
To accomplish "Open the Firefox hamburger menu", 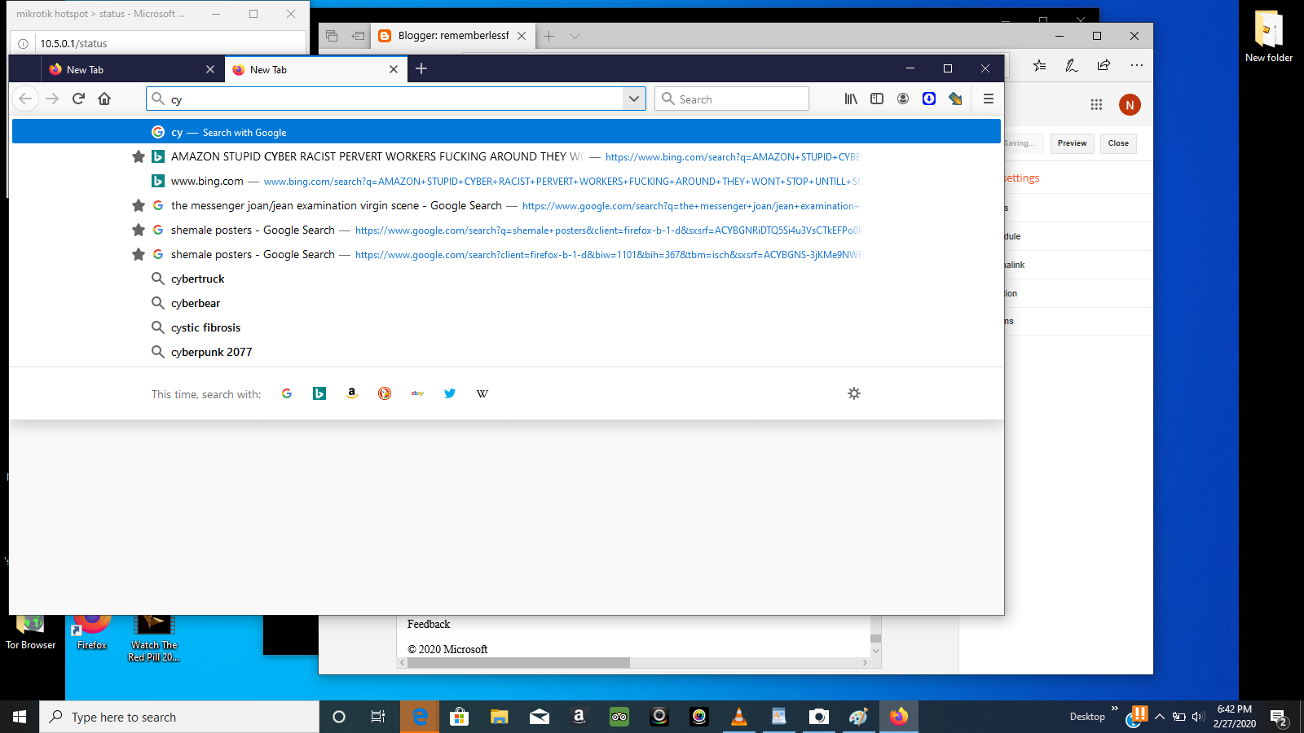I will 989,99.
